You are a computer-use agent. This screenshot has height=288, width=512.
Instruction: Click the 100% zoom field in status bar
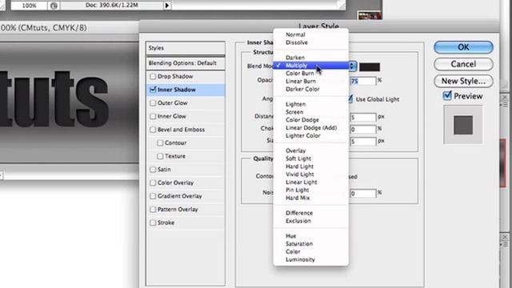(30, 6)
